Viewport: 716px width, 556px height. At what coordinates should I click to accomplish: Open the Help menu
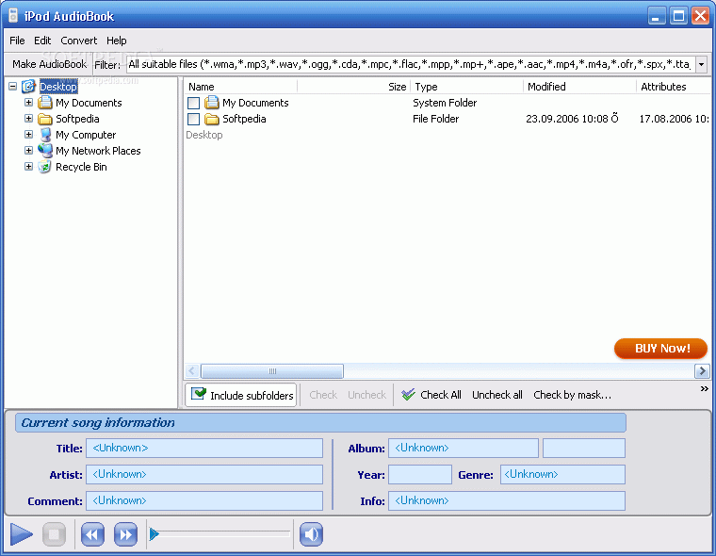[x=117, y=41]
